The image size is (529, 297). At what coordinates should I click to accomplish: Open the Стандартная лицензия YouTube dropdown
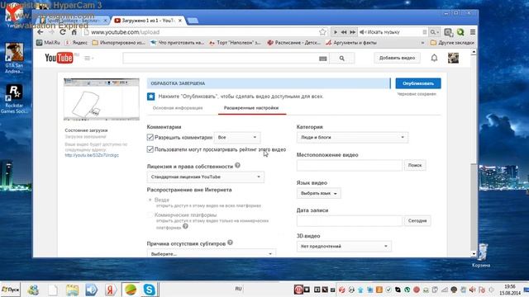click(x=206, y=177)
